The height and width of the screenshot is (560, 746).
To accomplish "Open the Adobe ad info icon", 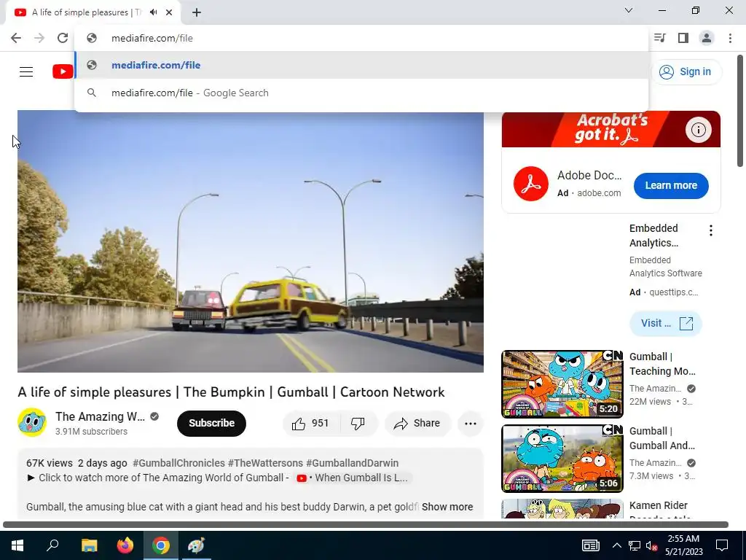I will pos(698,130).
